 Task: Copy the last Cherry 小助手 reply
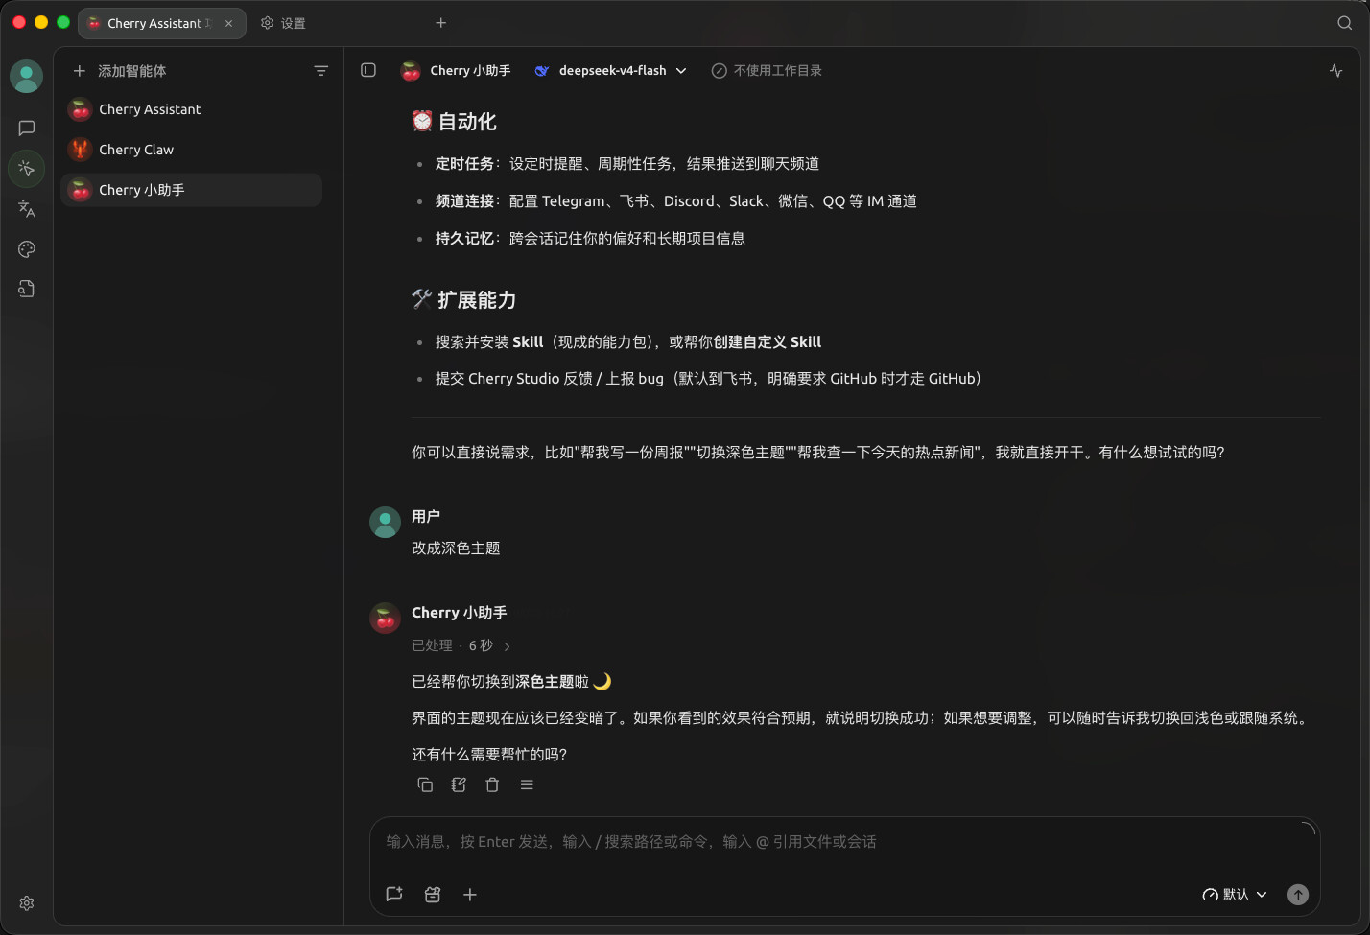point(425,784)
